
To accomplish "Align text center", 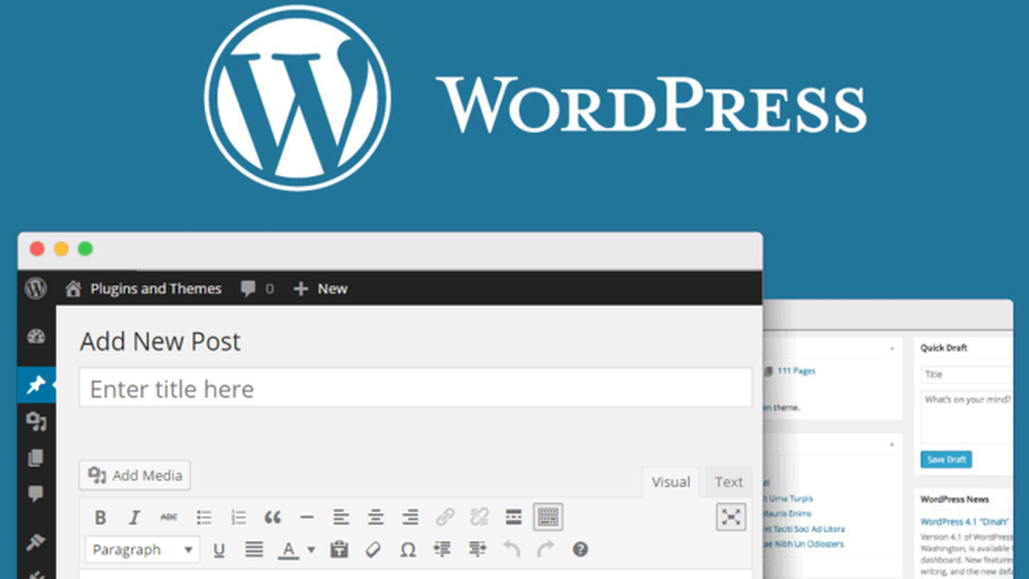I will coord(375,517).
